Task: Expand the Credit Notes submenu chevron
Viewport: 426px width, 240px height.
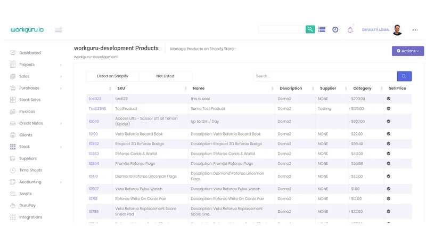Action: [61, 123]
